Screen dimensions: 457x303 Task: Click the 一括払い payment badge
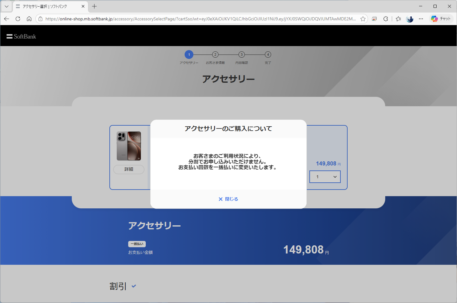point(137,244)
